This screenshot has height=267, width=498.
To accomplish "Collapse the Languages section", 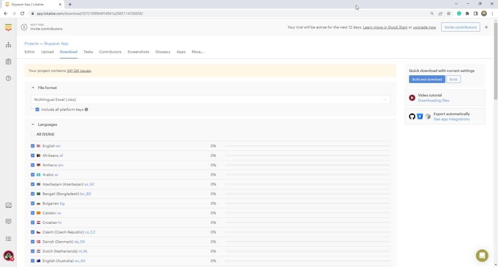I will coord(33,125).
